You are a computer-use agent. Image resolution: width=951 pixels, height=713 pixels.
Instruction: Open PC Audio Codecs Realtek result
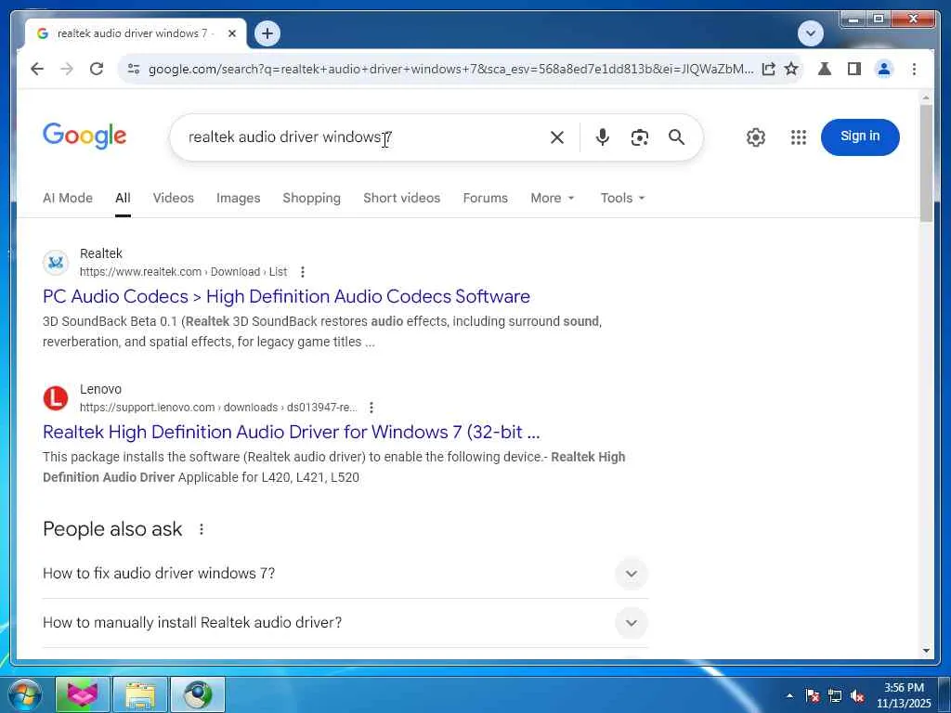pos(286,296)
